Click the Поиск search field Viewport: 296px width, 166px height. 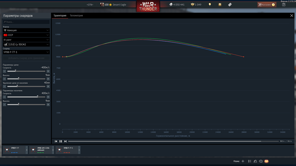click(x=26, y=22)
